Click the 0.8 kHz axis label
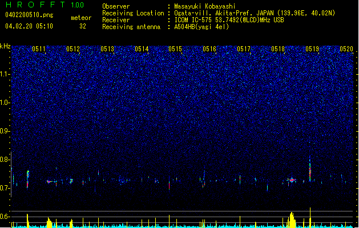Viewport: 359px width, 228px height. pos(5,160)
